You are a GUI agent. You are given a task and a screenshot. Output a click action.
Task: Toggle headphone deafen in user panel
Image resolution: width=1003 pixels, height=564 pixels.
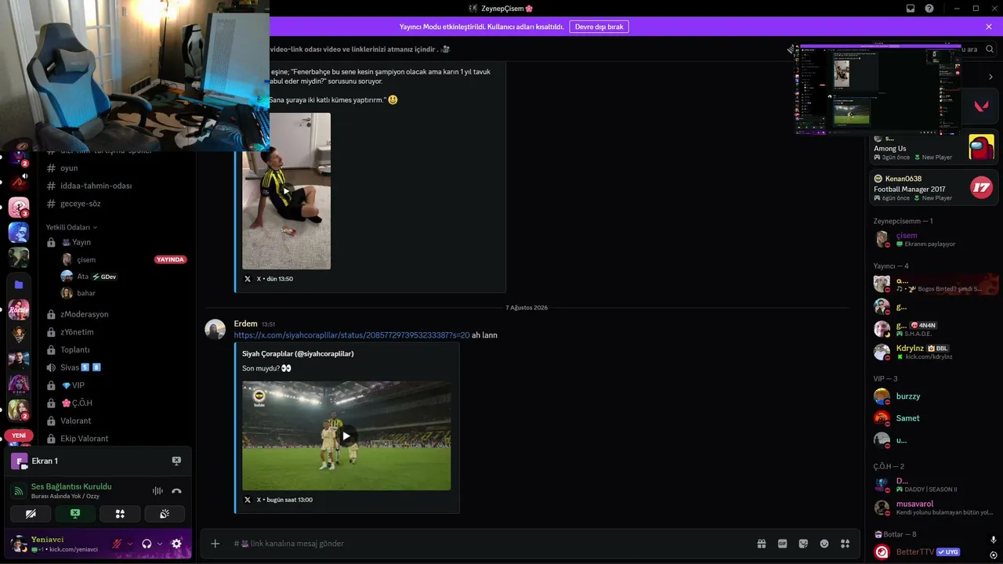coord(147,544)
